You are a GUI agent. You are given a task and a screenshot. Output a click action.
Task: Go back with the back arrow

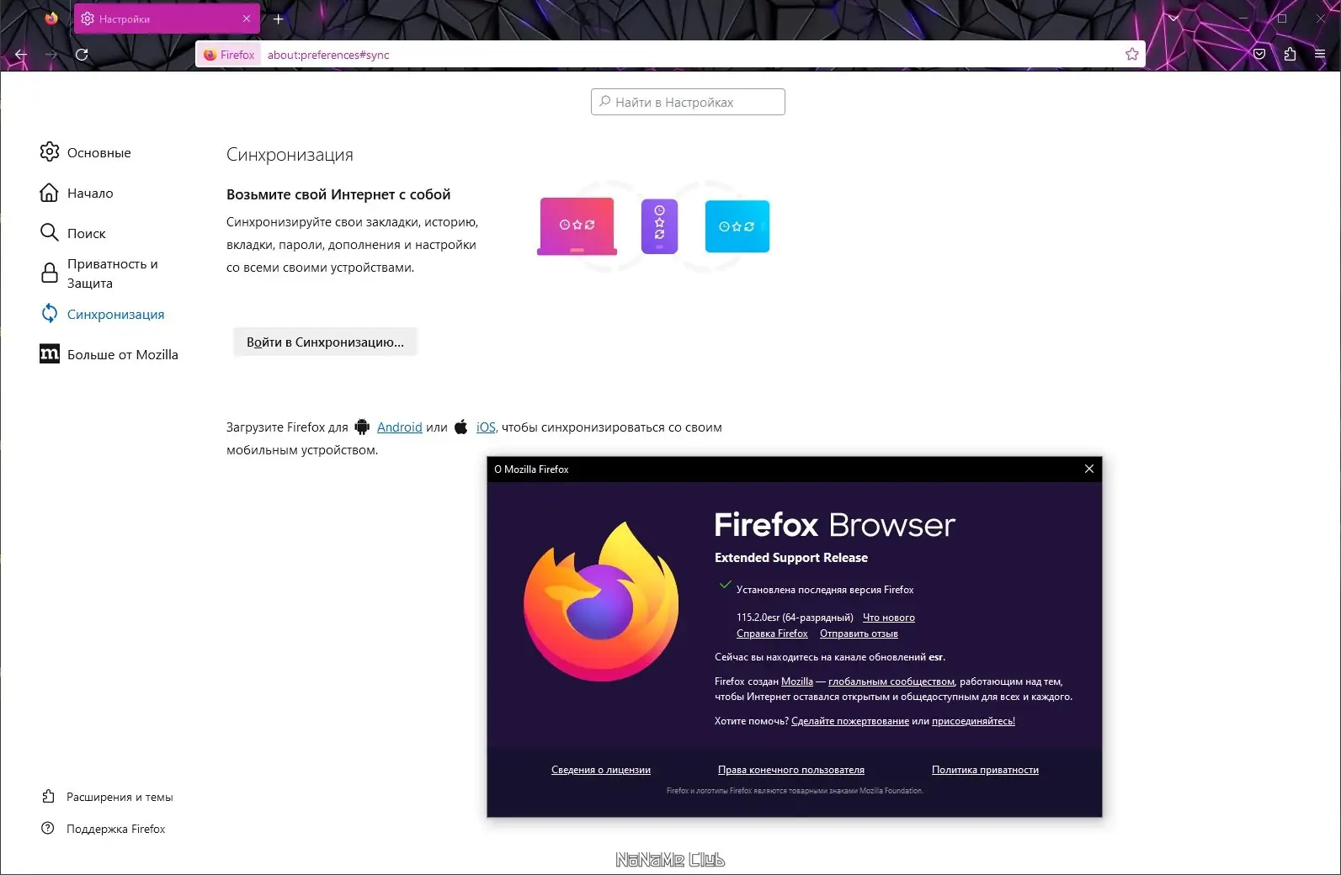point(21,55)
